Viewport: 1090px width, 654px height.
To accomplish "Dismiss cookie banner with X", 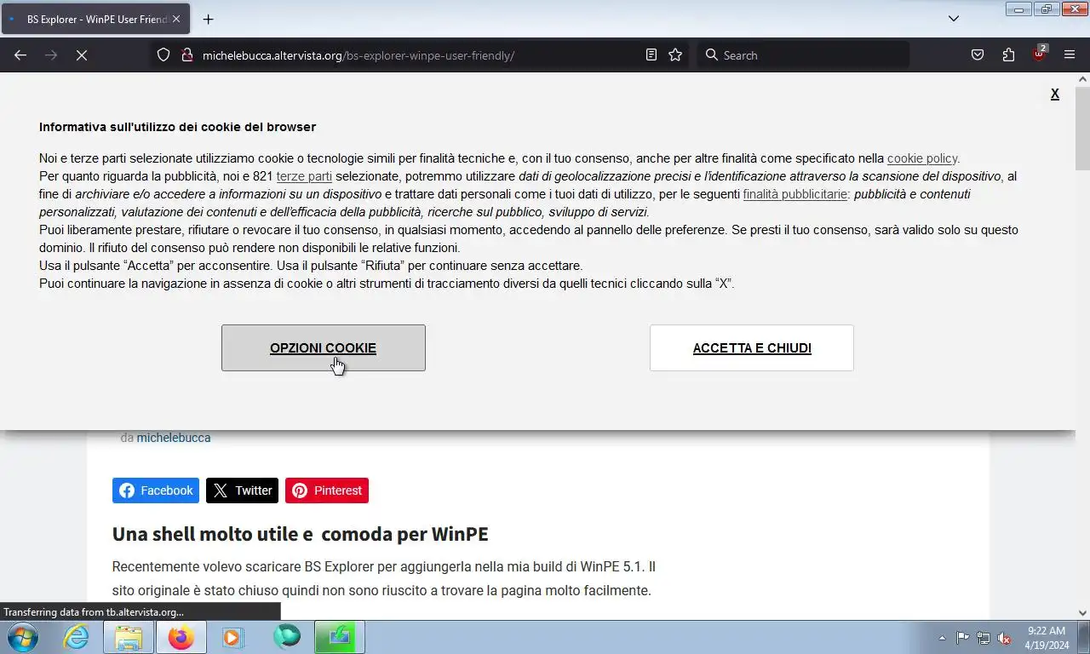I will coord(1055,95).
